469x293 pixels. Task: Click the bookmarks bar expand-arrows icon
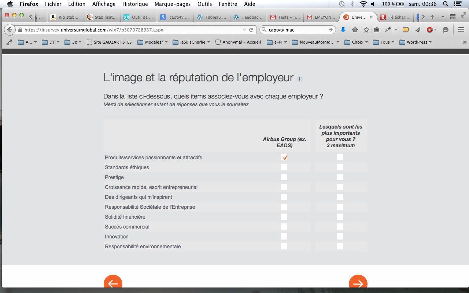[x=9, y=42]
